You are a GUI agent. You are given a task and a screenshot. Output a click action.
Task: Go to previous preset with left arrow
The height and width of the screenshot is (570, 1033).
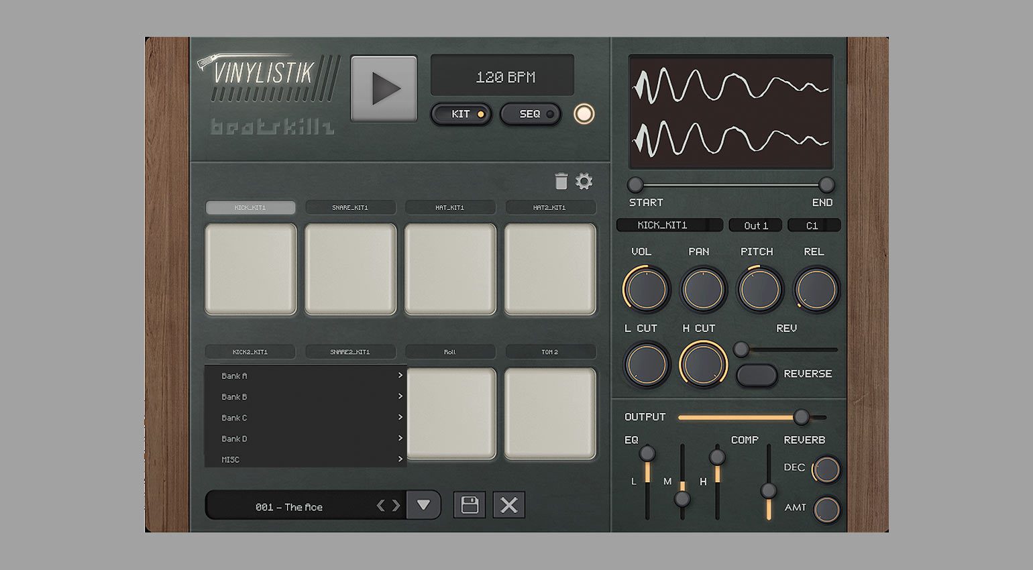pos(380,506)
